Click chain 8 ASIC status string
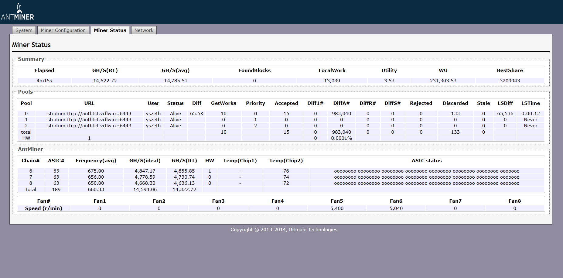This screenshot has width=563, height=278. click(x=427, y=184)
